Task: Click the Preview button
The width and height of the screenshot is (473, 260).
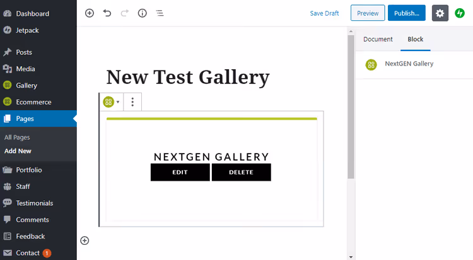Action: click(368, 13)
